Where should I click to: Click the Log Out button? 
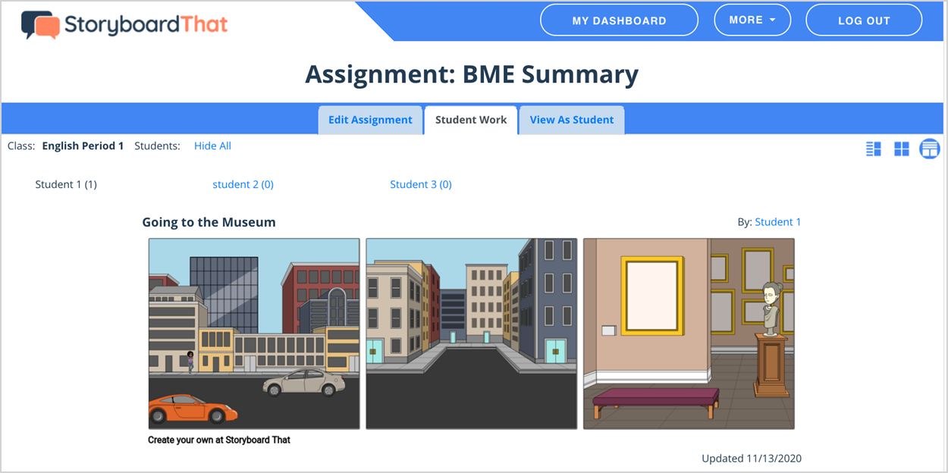point(864,20)
